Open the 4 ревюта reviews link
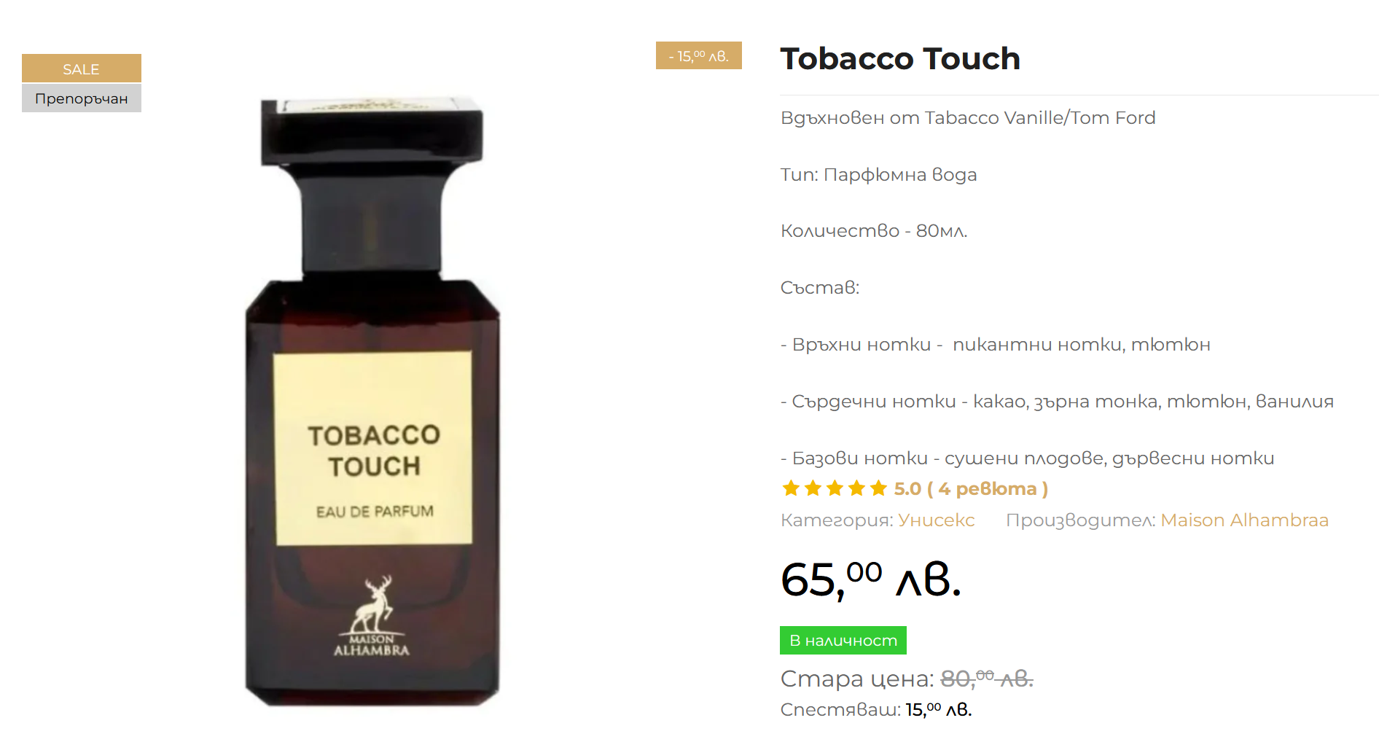The height and width of the screenshot is (750, 1379). click(988, 489)
